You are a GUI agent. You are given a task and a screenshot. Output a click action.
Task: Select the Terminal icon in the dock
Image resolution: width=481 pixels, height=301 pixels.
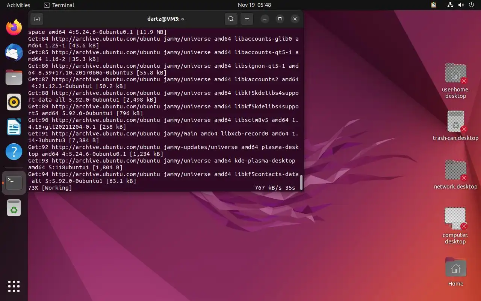pyautogui.click(x=14, y=183)
